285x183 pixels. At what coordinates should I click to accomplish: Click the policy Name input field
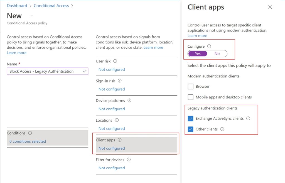47,71
